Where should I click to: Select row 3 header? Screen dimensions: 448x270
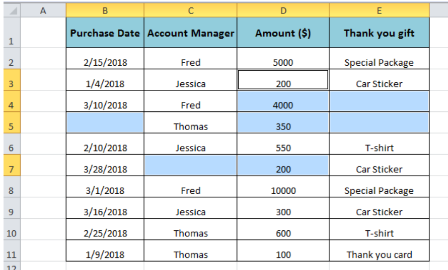(12, 80)
